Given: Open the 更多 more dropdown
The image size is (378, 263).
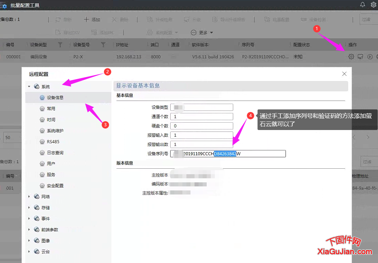Looking at the screenshot, I should (202, 32).
